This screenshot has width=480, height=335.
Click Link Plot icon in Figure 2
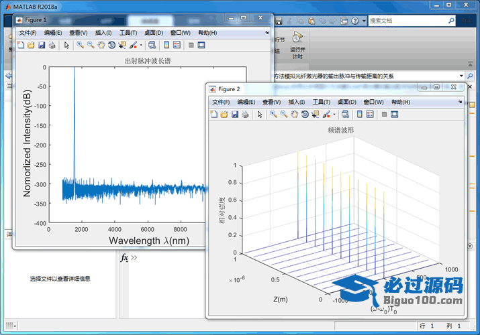point(345,115)
